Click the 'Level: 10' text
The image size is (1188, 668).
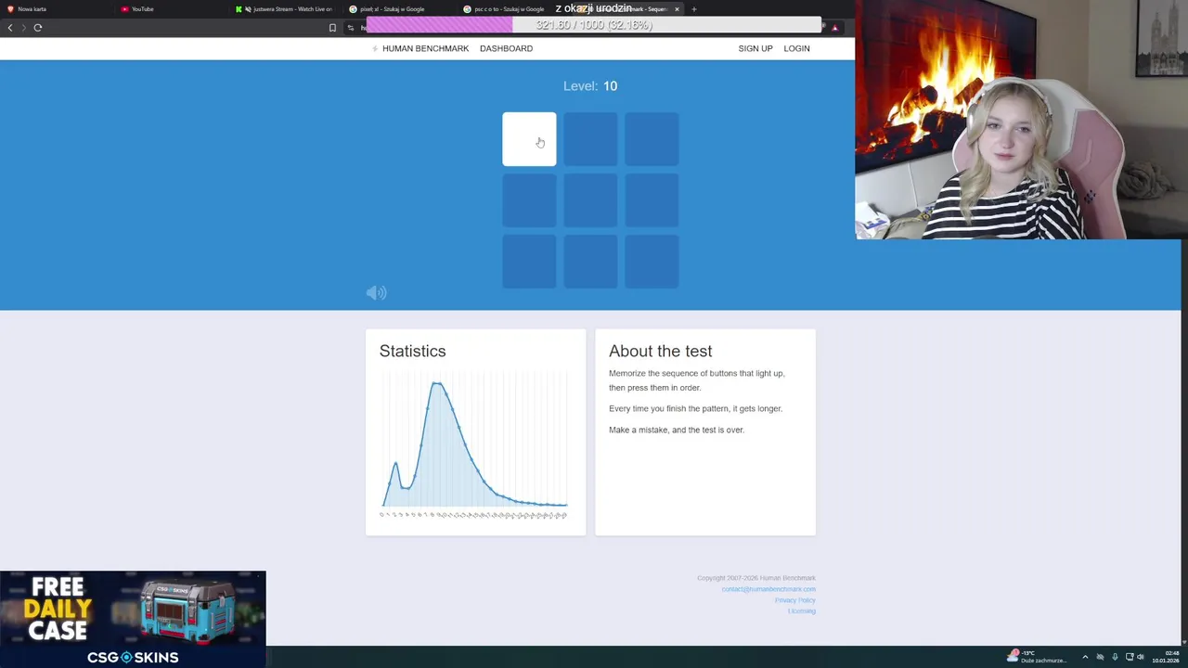(590, 86)
